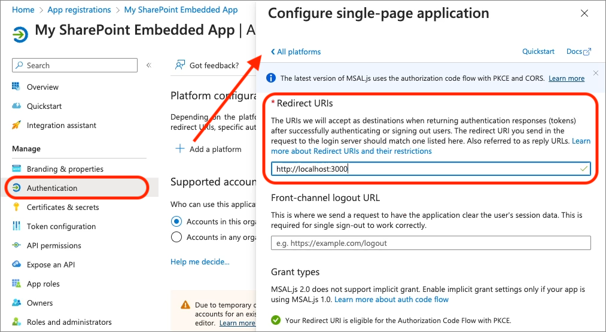
Task: Close the Configure single-page application panel
Action: (584, 14)
